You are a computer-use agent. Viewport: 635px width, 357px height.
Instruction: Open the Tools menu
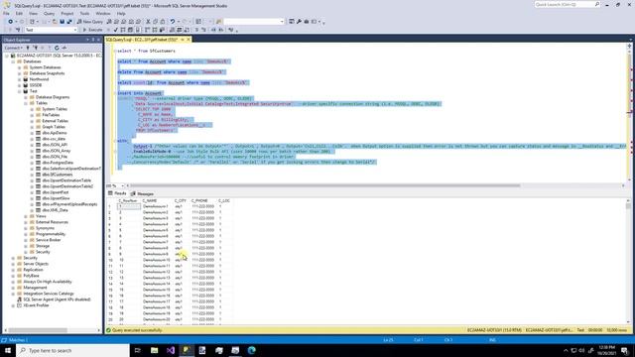[84, 13]
